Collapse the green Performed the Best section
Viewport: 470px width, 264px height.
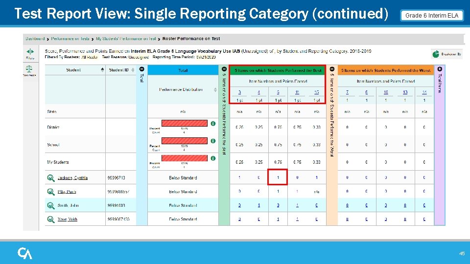coord(224,69)
